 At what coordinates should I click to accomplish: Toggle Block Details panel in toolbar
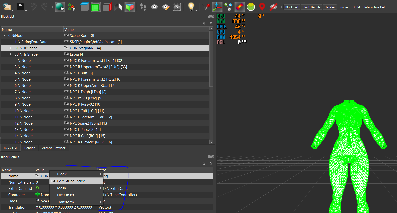311,7
